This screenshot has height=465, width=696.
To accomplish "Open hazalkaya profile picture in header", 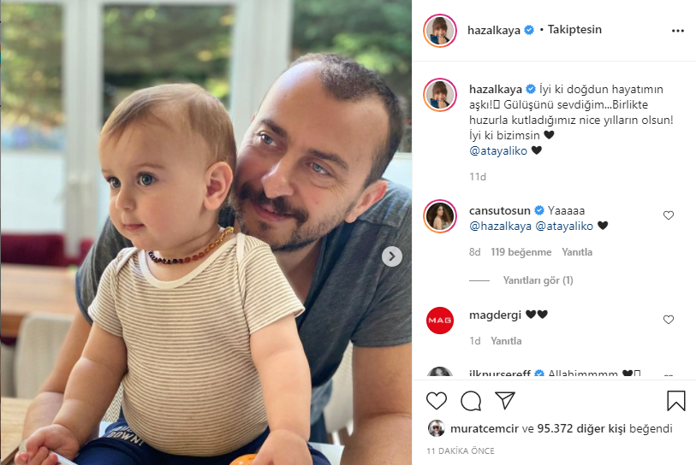I will click(440, 31).
